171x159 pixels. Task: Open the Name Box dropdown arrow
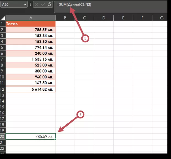tap(25, 5)
